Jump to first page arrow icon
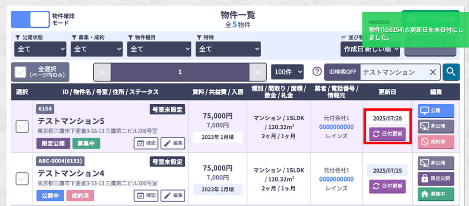The image size is (469, 206). [102, 72]
